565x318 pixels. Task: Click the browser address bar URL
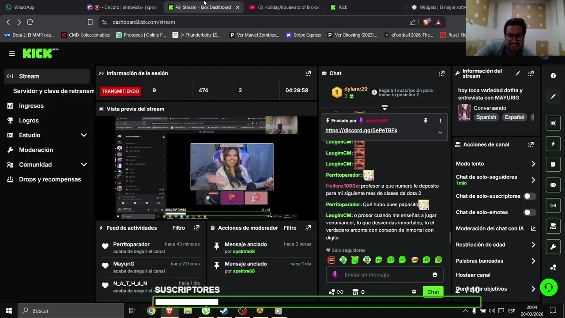click(x=143, y=22)
